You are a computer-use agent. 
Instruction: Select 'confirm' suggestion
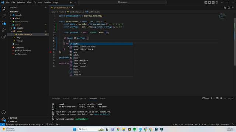101,74
